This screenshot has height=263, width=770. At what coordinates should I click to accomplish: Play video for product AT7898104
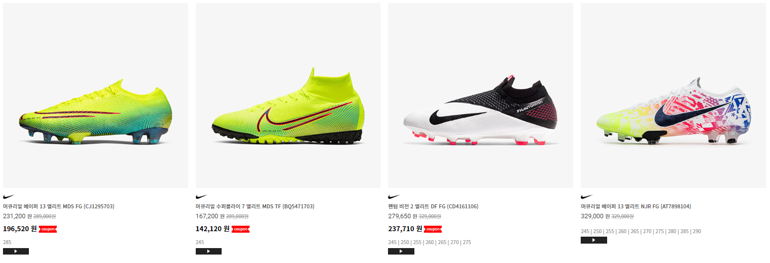(x=594, y=240)
